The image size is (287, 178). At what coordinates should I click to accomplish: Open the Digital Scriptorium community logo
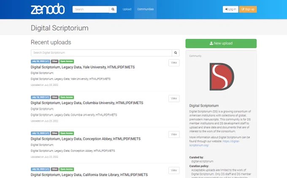222,77
